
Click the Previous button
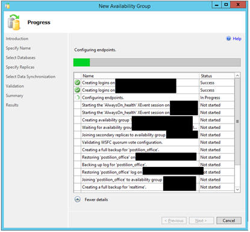pos(174,221)
